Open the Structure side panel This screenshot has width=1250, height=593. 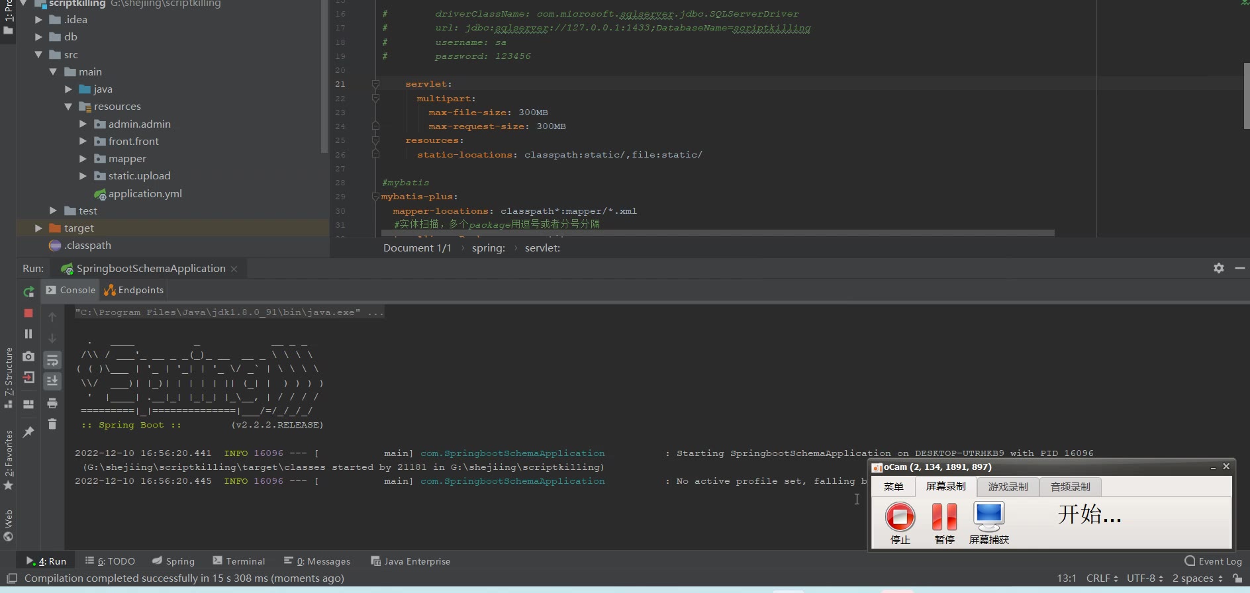pos(9,377)
